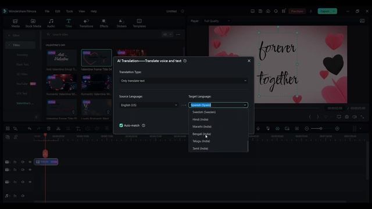The image size is (372, 209).
Task: Go to the Transitions tab
Action: click(x=86, y=23)
